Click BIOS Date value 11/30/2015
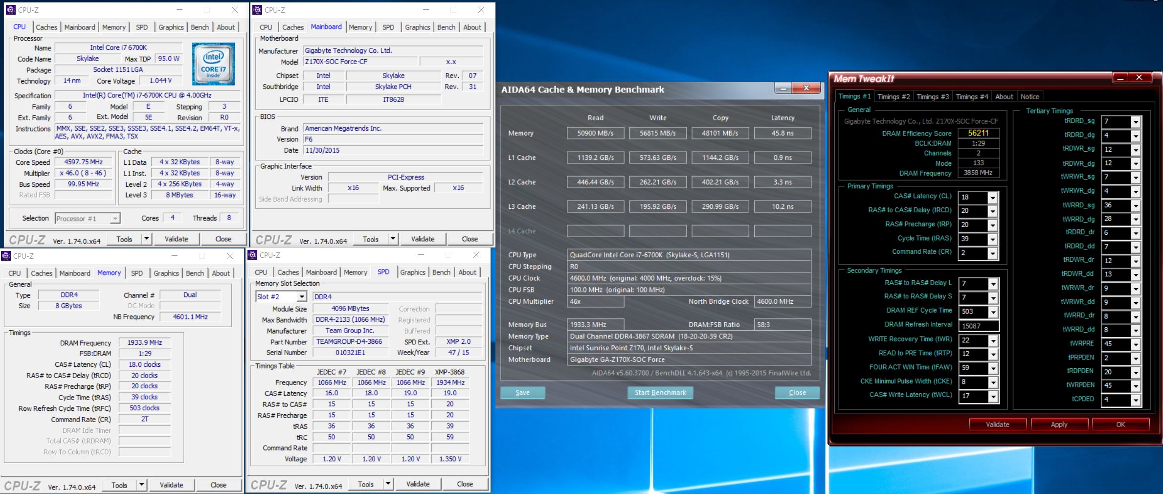The width and height of the screenshot is (1163, 494). tap(393, 150)
